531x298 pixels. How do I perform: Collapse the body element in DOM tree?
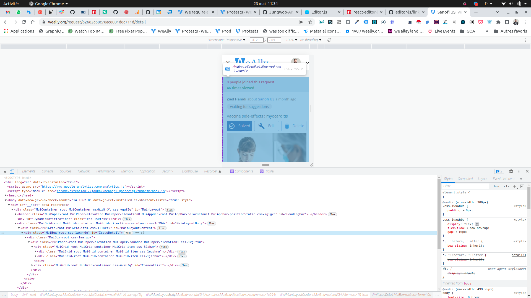coord(6,200)
